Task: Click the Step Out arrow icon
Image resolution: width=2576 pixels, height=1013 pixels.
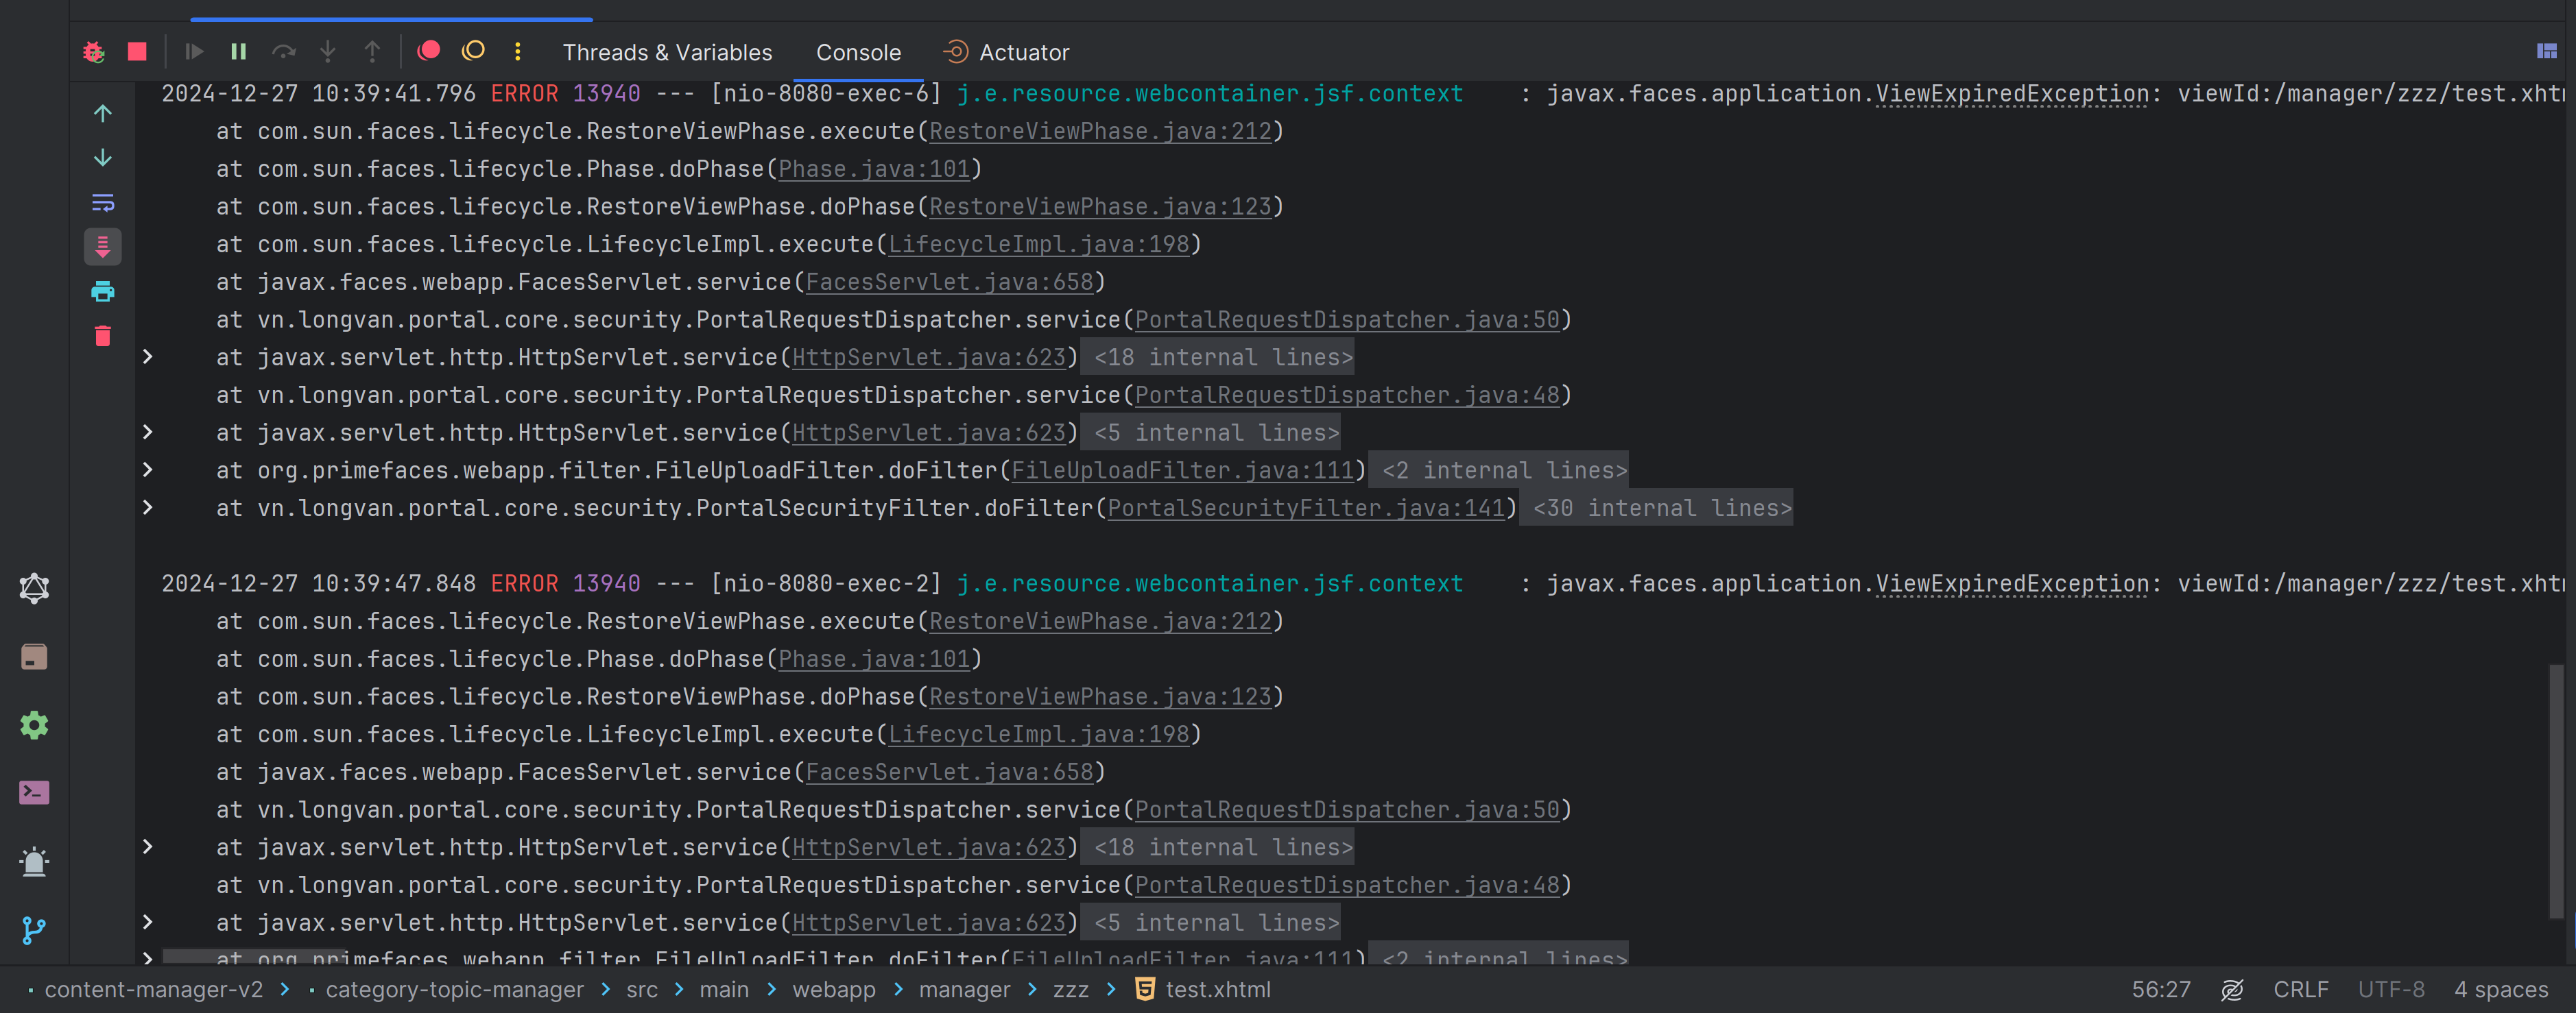Action: [372, 52]
